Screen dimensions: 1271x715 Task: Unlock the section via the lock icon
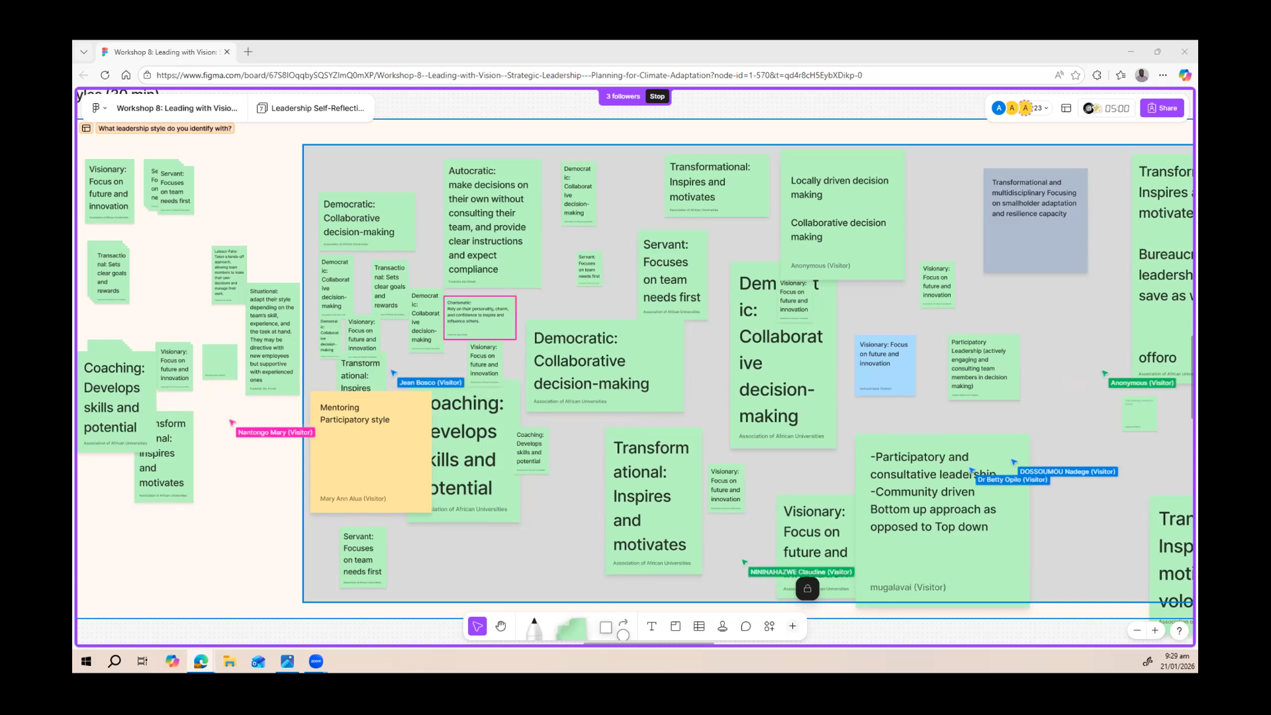807,589
